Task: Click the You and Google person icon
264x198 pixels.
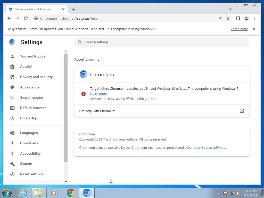Action: click(12, 56)
